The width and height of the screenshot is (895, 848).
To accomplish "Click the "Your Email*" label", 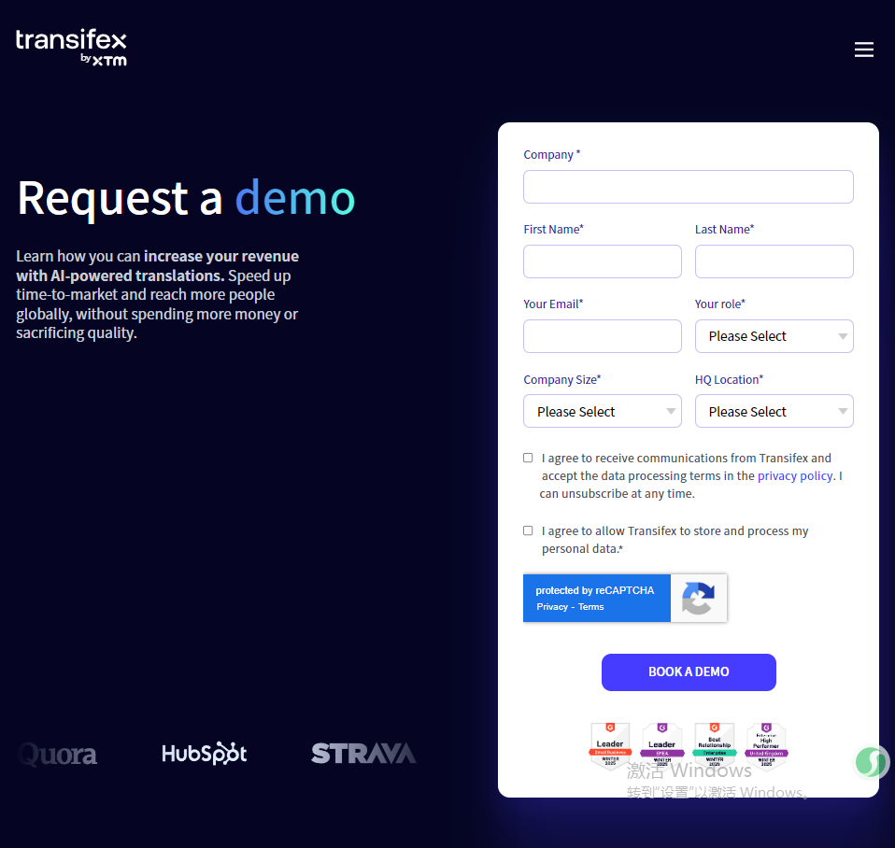I will (553, 304).
